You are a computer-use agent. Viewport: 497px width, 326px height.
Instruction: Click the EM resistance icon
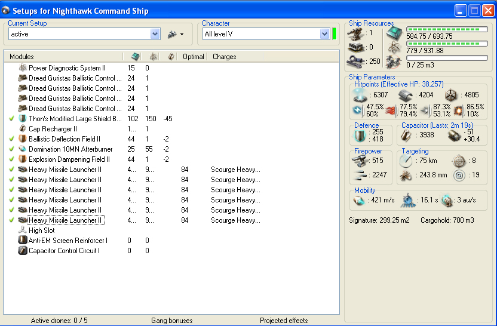358,110
